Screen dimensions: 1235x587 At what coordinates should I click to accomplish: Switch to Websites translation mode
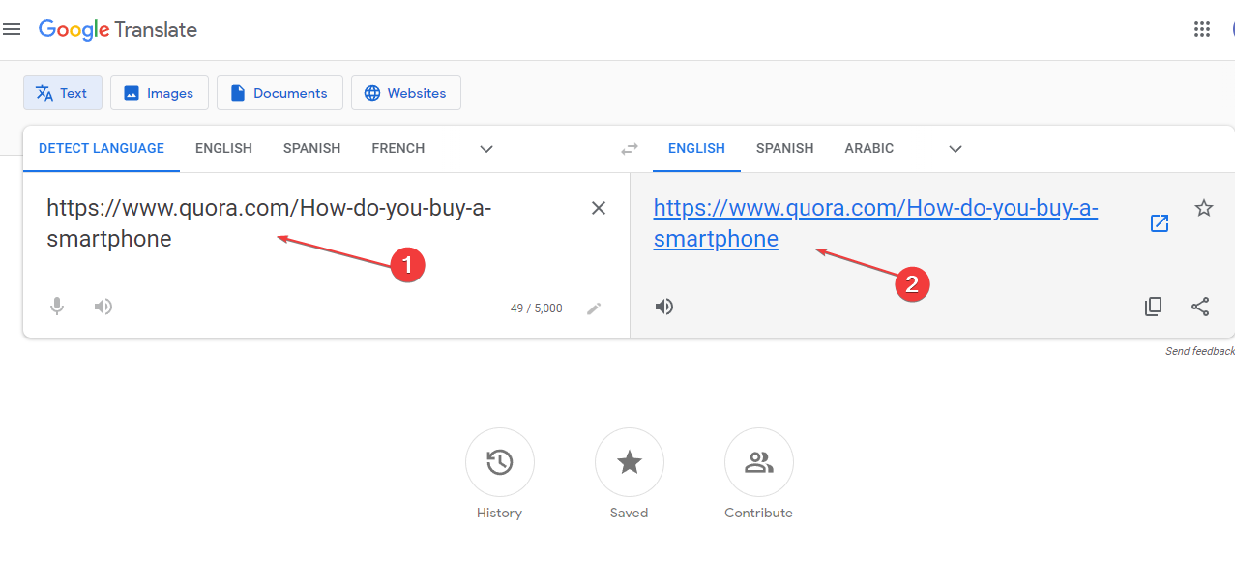[406, 93]
